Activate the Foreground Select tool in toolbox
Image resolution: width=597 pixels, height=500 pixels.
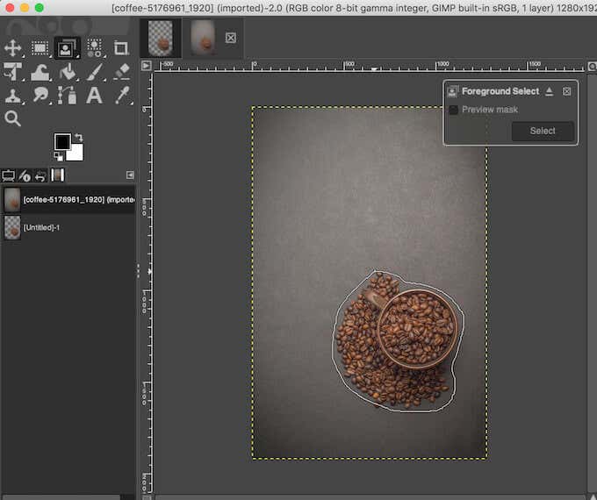[x=67, y=48]
